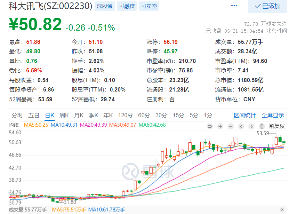Click the current price ¥50.82
Viewport: 297px width, 214px height.
(x=35, y=24)
